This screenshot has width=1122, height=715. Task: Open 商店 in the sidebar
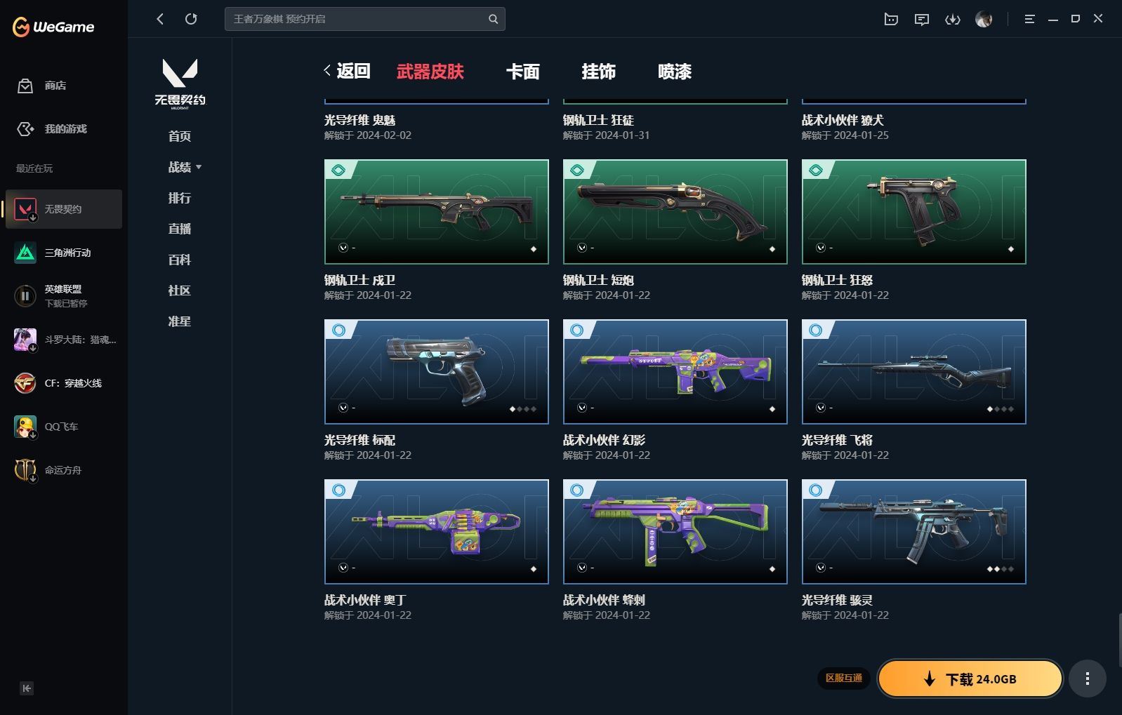coord(55,86)
